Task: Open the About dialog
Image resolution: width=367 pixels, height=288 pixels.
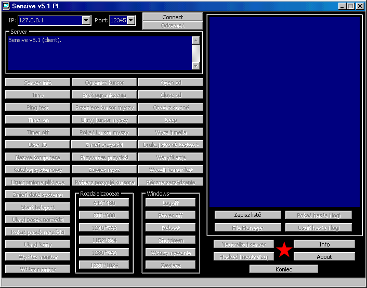Action: (324, 256)
